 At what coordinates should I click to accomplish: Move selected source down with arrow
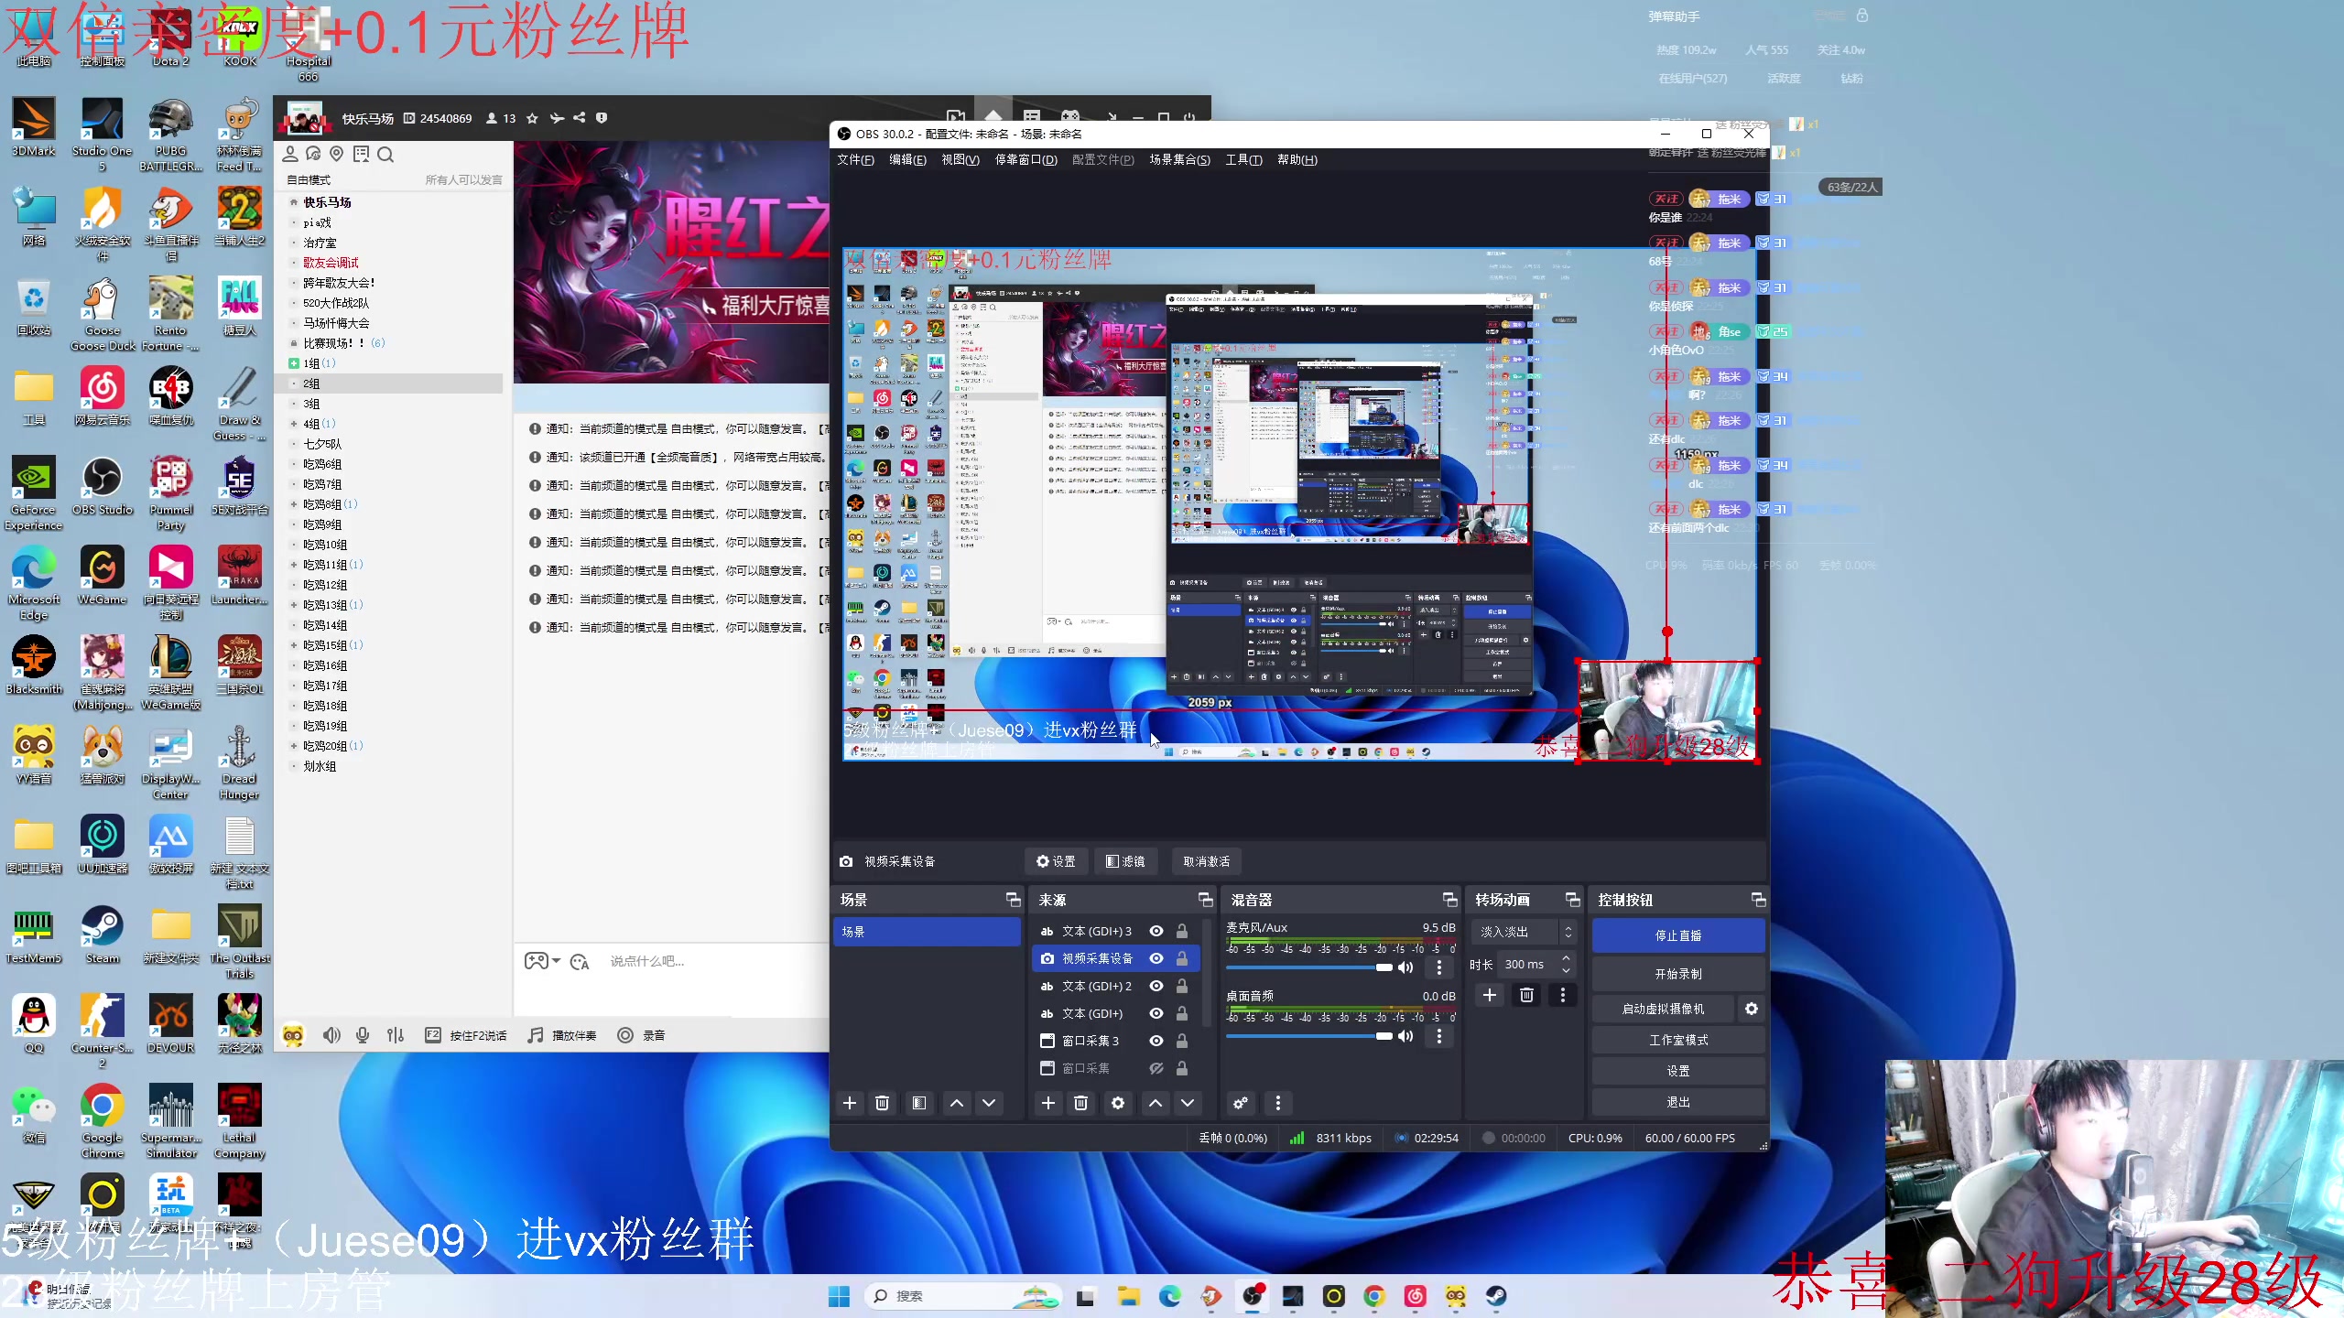[x=1188, y=1103]
